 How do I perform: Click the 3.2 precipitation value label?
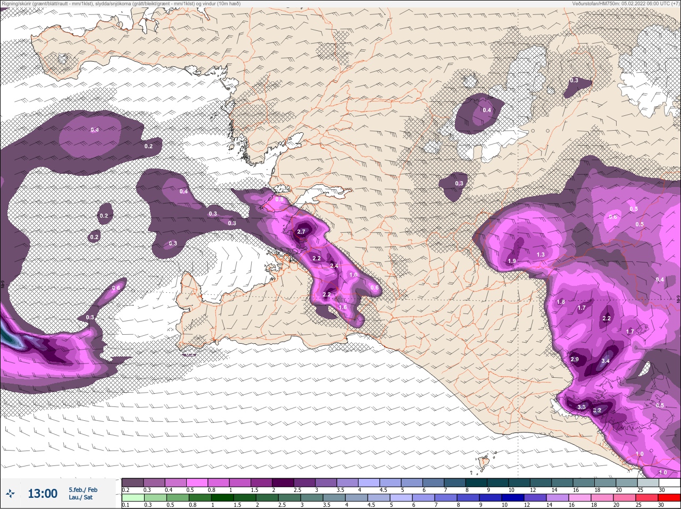point(597,410)
